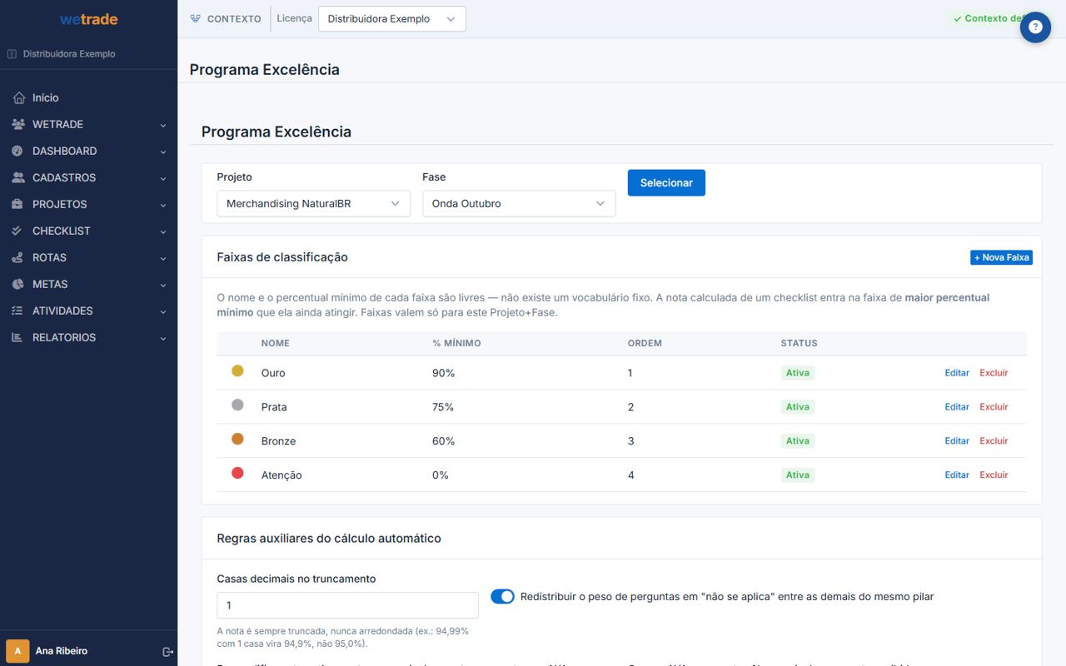This screenshot has width=1066, height=666.
Task: Click the red color dot for Atenção
Action: [x=237, y=473]
